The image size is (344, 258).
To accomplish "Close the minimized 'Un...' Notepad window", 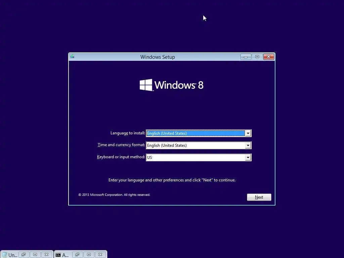I will (46, 255).
